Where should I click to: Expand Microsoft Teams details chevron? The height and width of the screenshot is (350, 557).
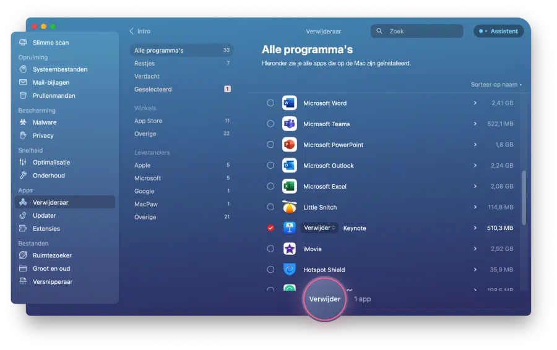(x=475, y=124)
